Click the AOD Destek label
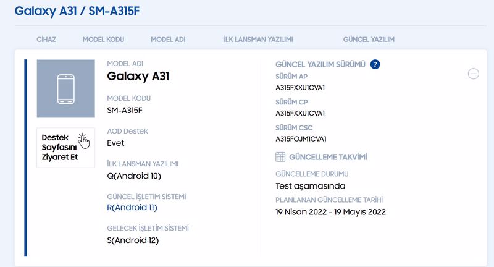The image size is (494, 267). tap(127, 131)
